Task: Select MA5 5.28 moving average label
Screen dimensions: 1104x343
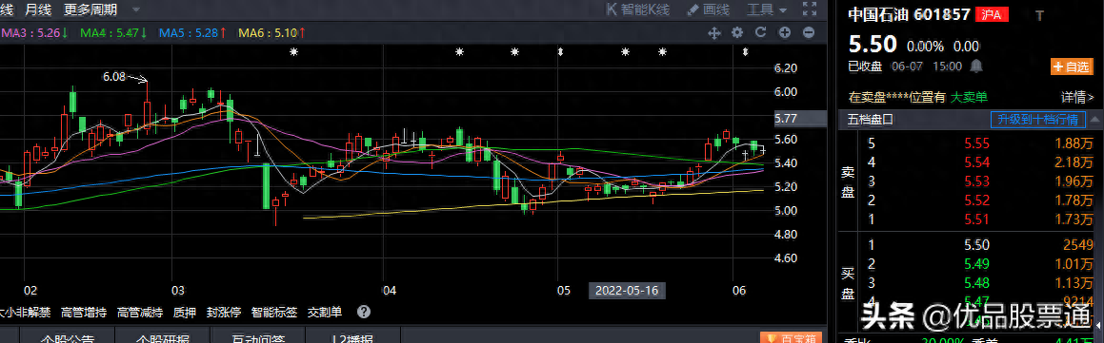Action: click(192, 32)
